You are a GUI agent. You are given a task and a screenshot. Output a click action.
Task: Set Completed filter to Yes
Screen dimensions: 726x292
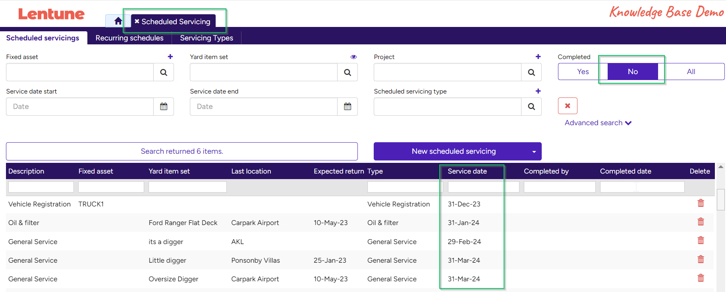click(583, 72)
